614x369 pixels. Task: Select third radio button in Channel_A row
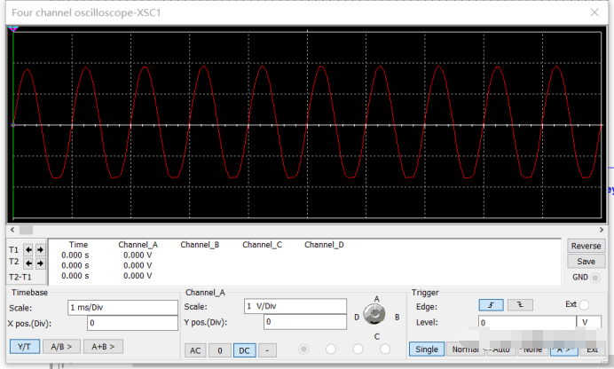(358, 349)
